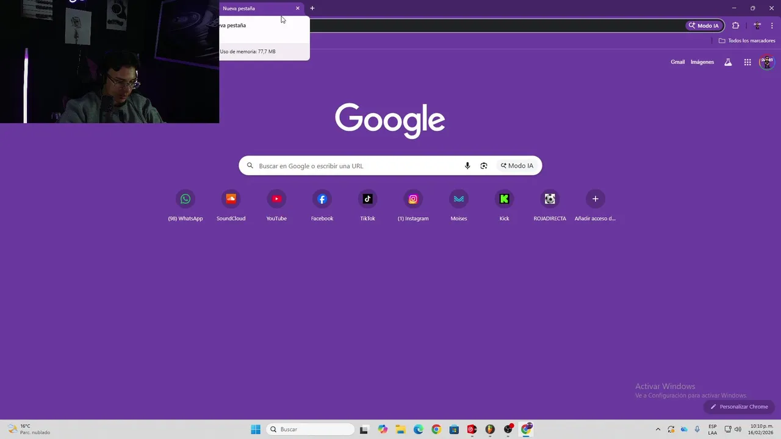Open the TikTok shortcut

tap(367, 206)
